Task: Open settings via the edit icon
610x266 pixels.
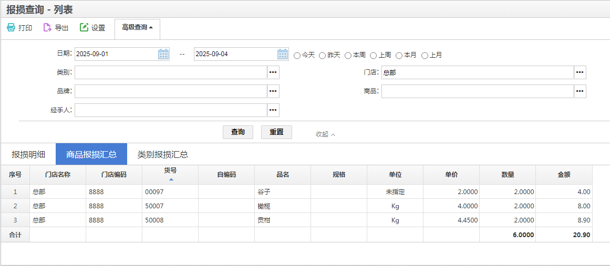Action: click(x=84, y=28)
